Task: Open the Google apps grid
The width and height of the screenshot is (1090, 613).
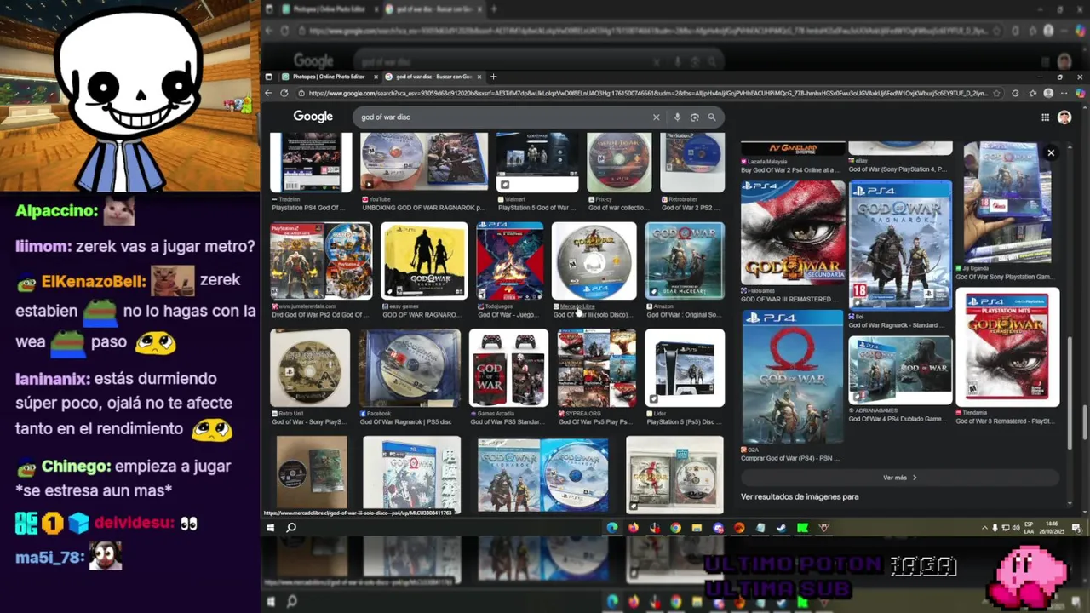Action: (1045, 117)
